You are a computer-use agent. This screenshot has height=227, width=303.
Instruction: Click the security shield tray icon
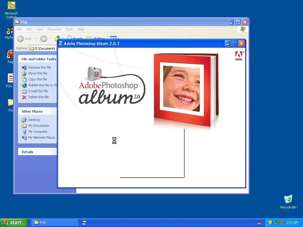tap(270, 223)
